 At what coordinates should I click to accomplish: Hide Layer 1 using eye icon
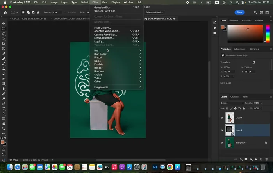pos(222,118)
